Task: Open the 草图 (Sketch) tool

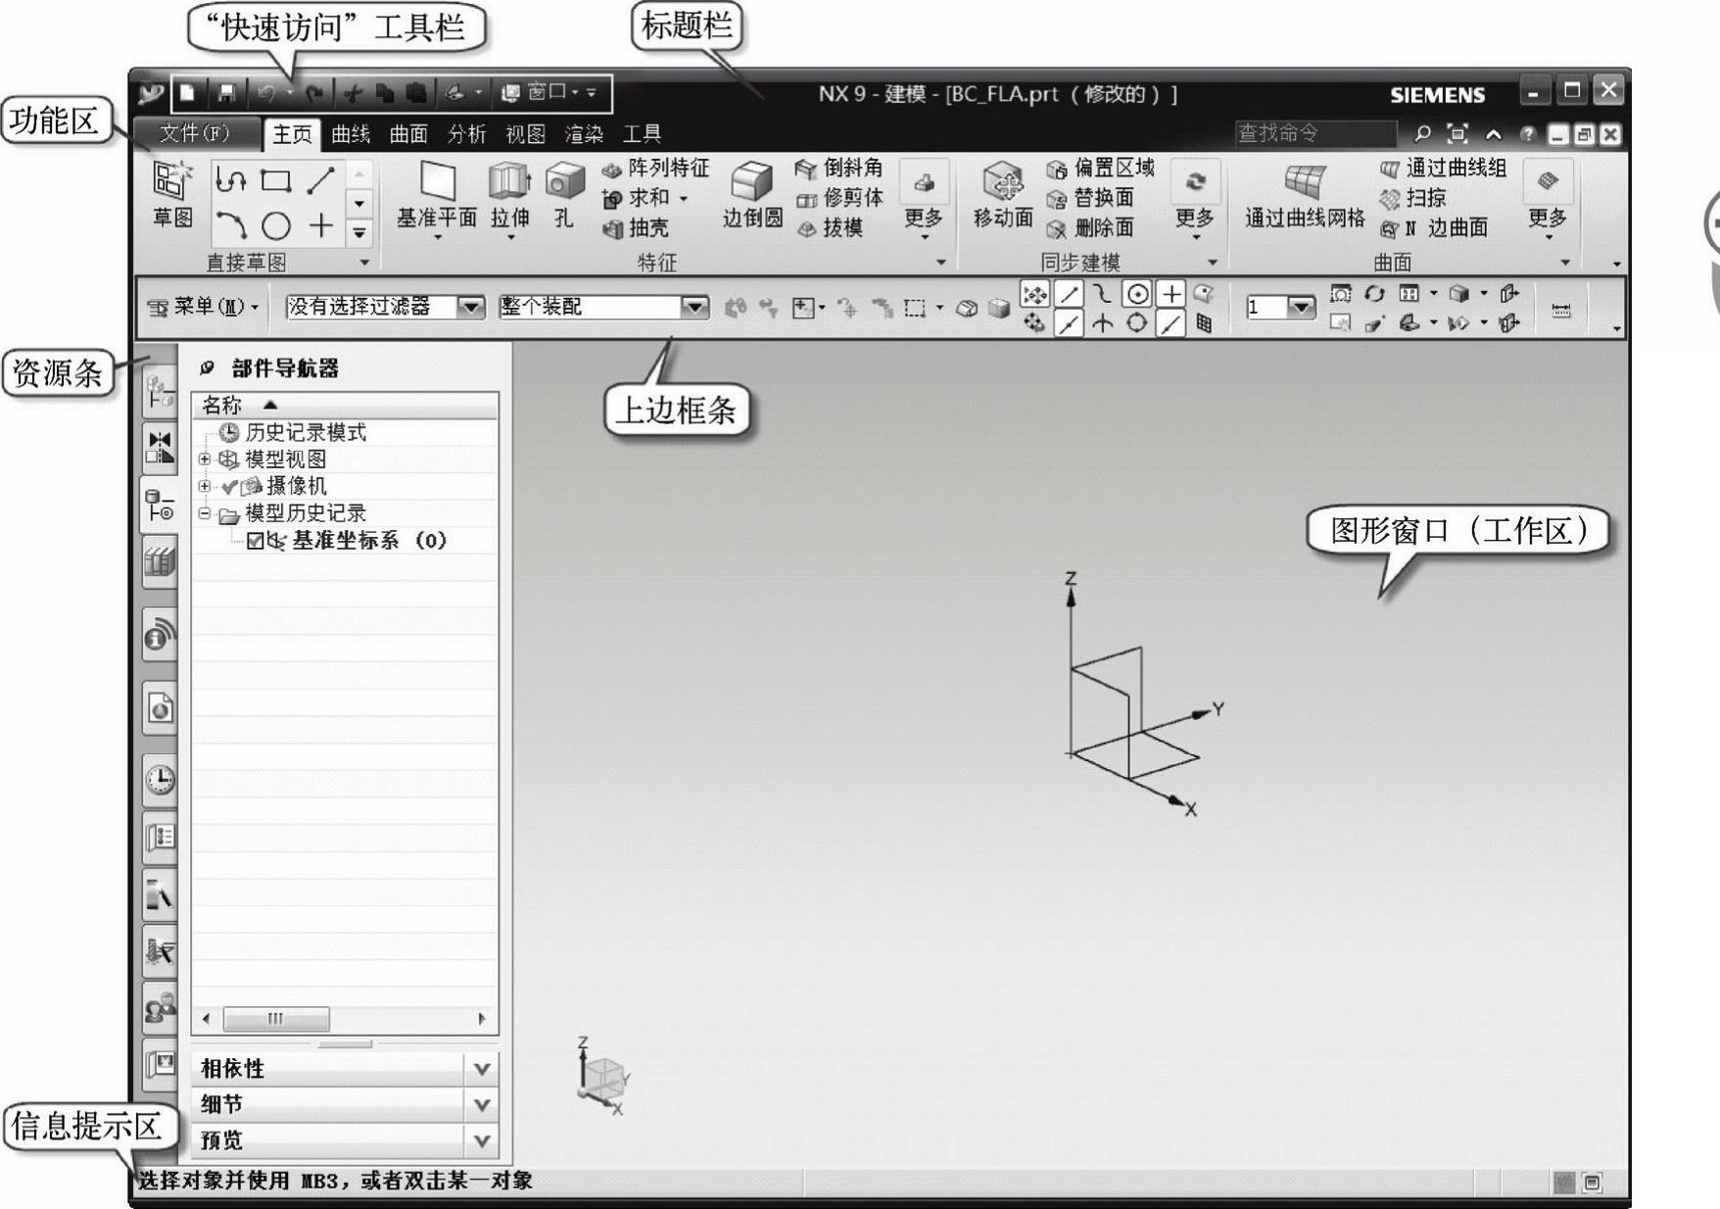Action: [x=173, y=194]
